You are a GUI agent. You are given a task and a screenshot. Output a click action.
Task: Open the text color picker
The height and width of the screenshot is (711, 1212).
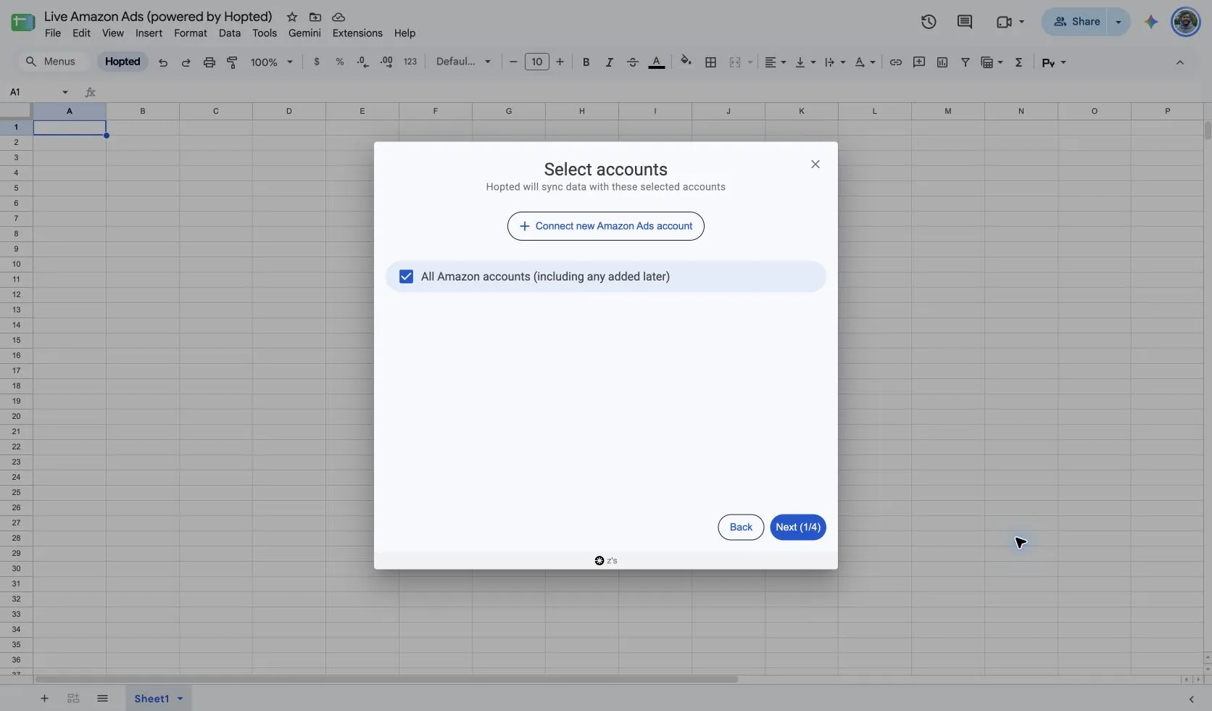(657, 62)
